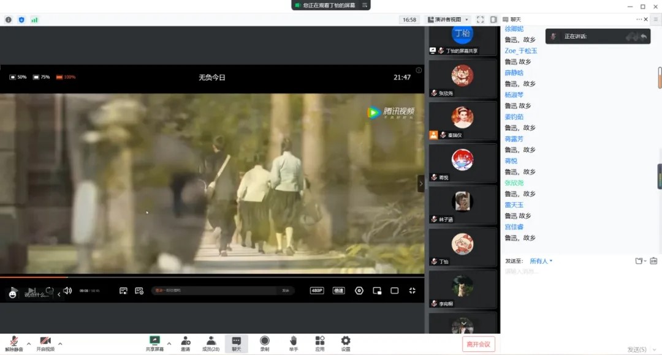Raise hand using 举手 icon

coord(294,343)
